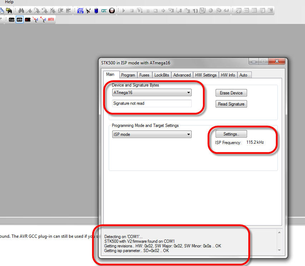The width and height of the screenshot is (305, 266).
Task: Switch to the Program tab
Action: (128, 75)
